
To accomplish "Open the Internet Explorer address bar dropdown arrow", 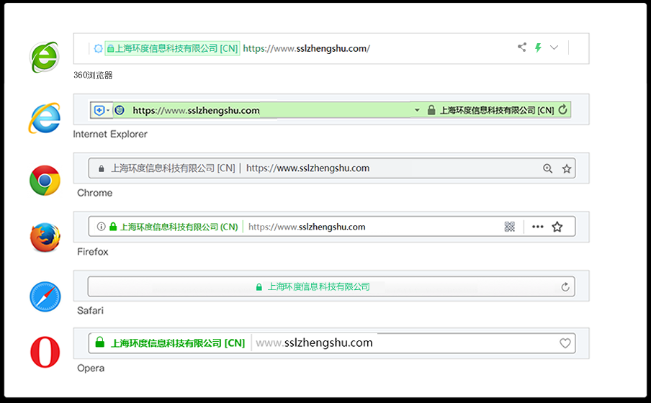I will click(416, 110).
